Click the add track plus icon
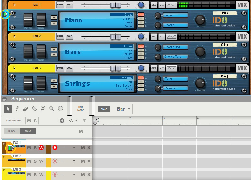Image resolution: width=251 pixels, height=180 pixels. [62, 121]
